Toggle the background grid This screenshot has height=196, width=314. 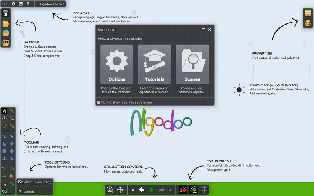203,190
